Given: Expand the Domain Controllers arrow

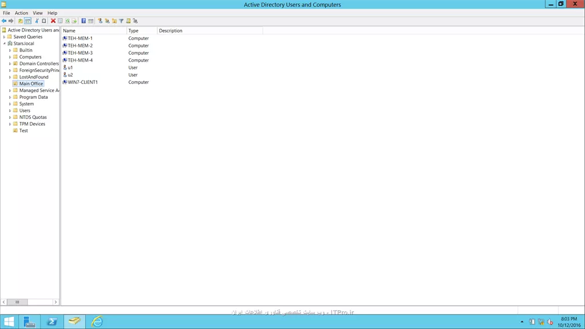Looking at the screenshot, I should coord(10,64).
